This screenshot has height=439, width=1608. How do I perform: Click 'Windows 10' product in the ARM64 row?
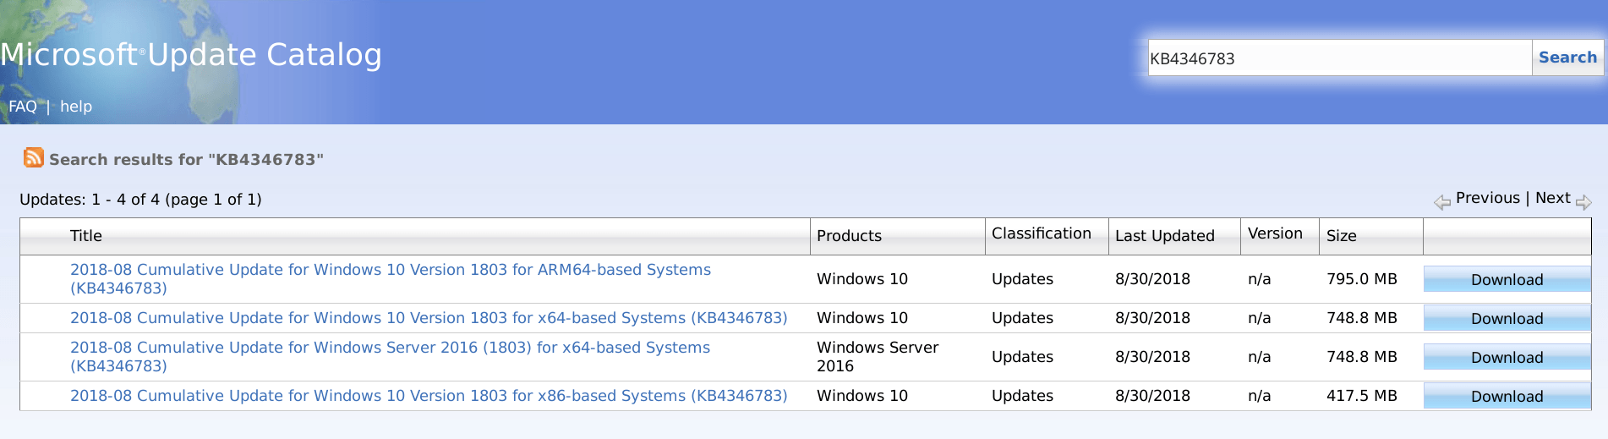pos(861,279)
